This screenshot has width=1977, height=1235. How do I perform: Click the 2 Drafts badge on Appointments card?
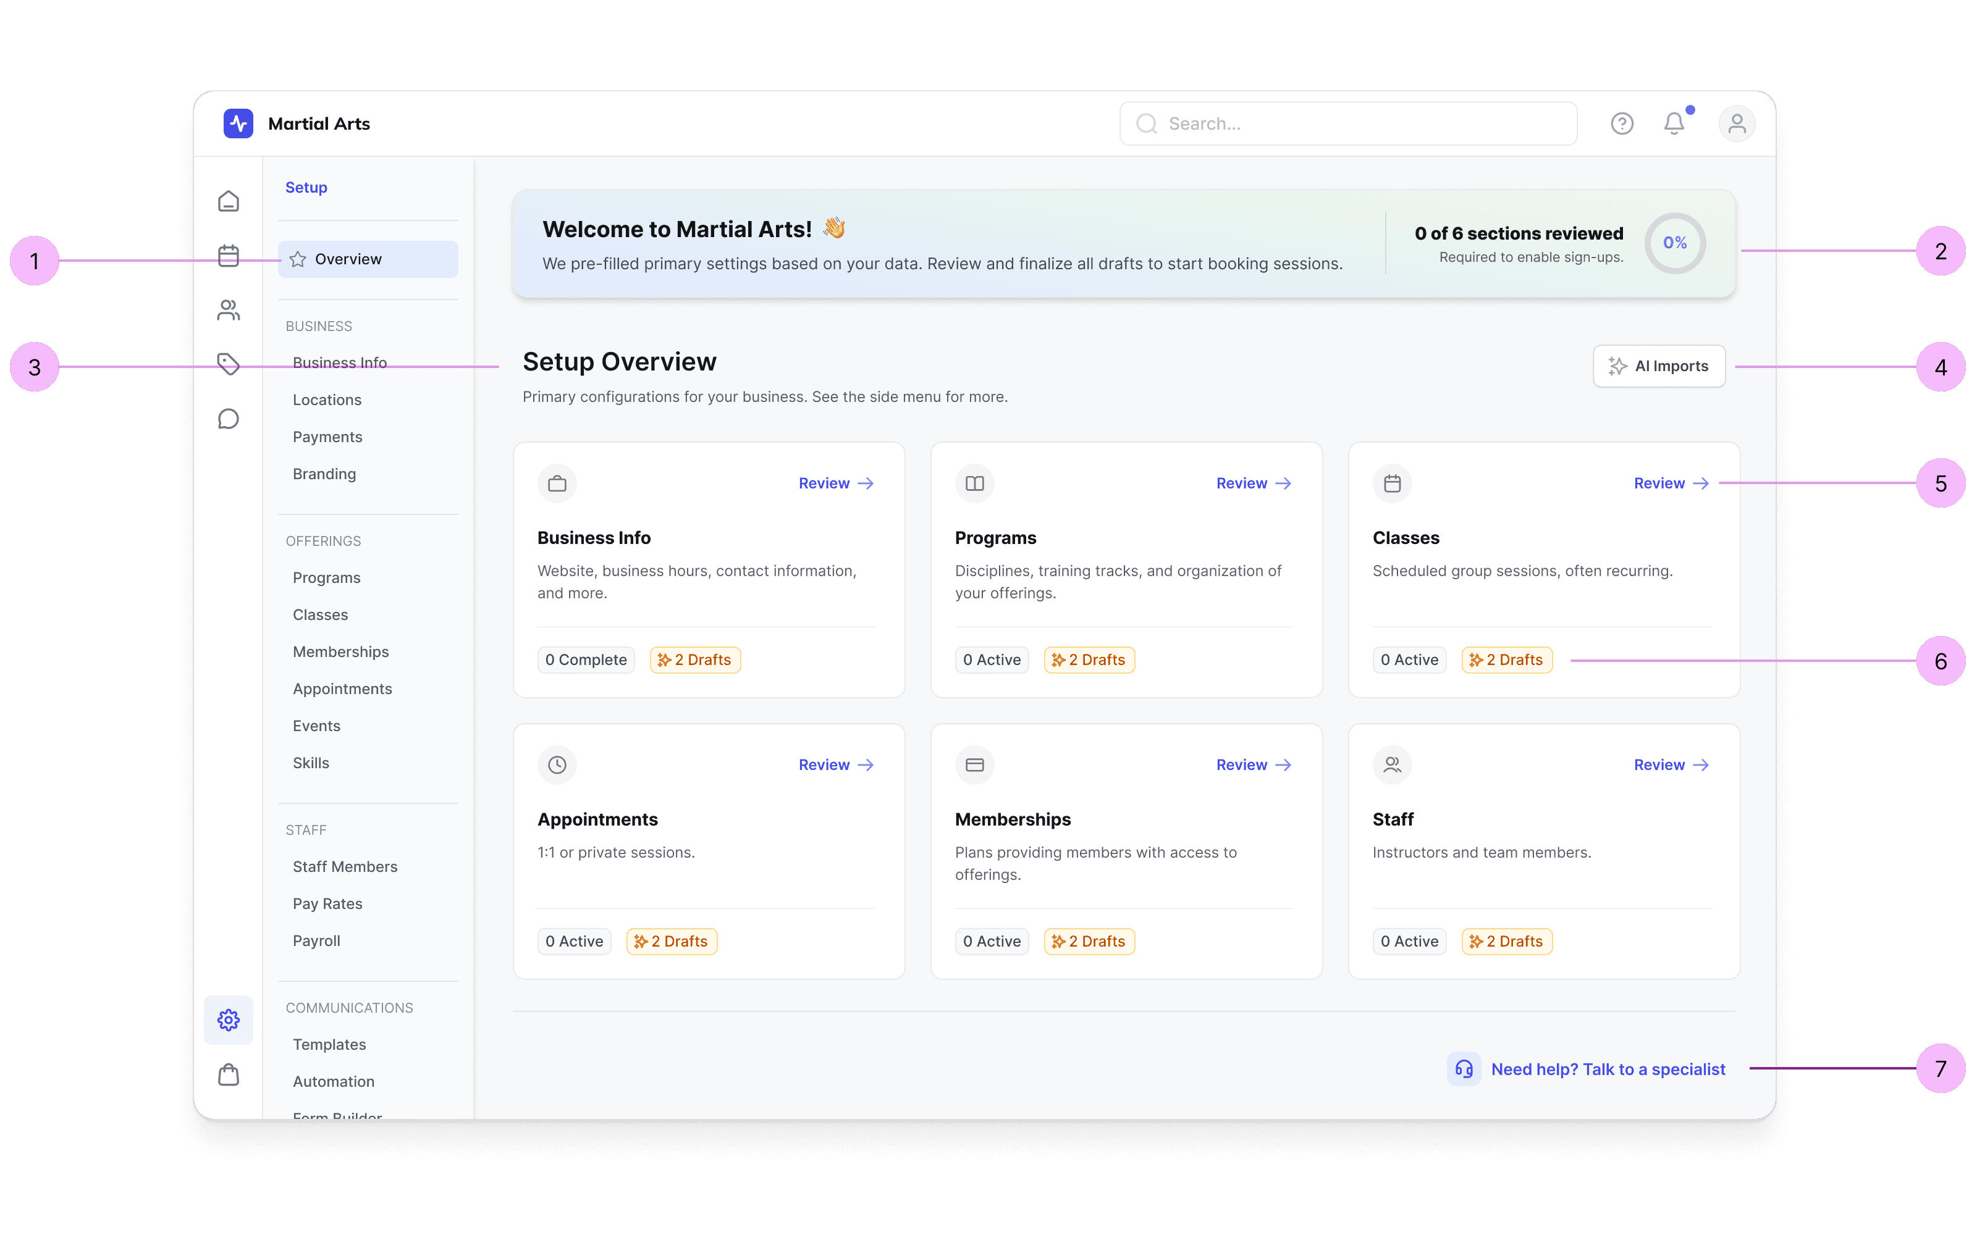coord(672,942)
